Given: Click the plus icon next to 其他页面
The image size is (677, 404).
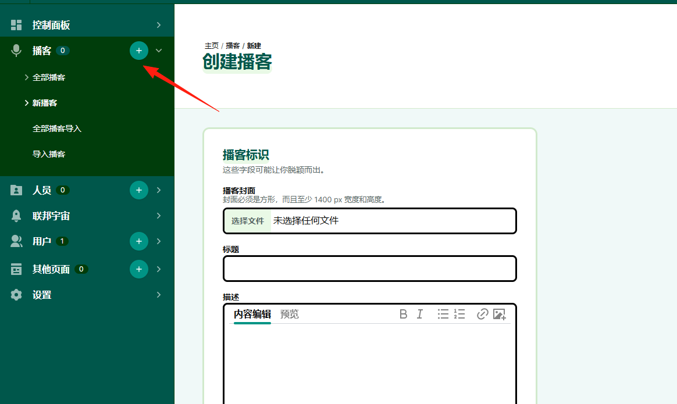Looking at the screenshot, I should click(x=138, y=269).
